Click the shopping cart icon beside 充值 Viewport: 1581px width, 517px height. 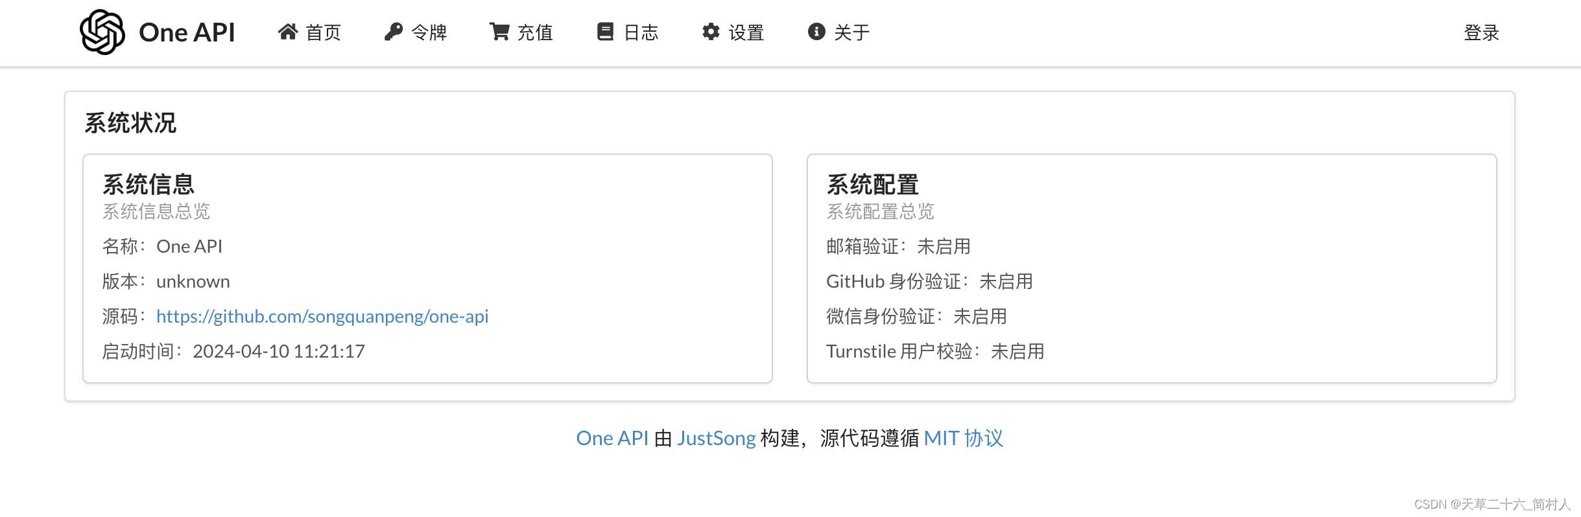point(499,32)
